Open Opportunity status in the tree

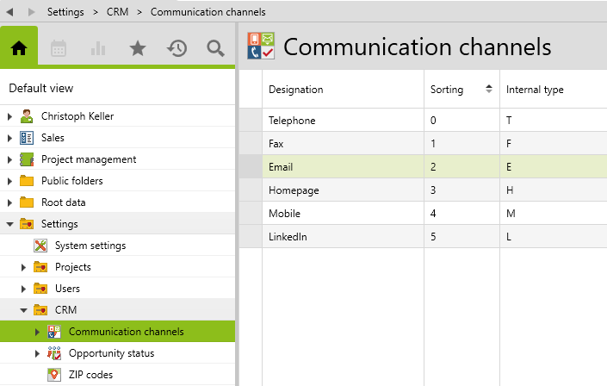tap(111, 353)
